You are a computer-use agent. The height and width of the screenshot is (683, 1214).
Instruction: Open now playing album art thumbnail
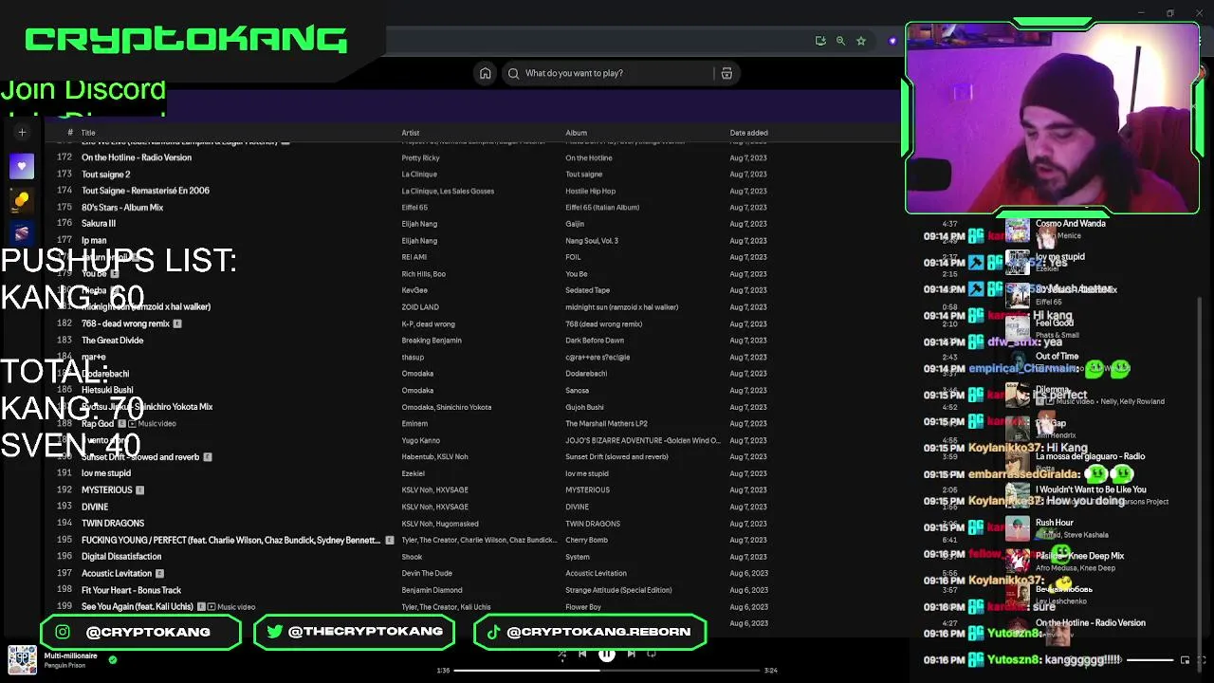click(x=22, y=660)
